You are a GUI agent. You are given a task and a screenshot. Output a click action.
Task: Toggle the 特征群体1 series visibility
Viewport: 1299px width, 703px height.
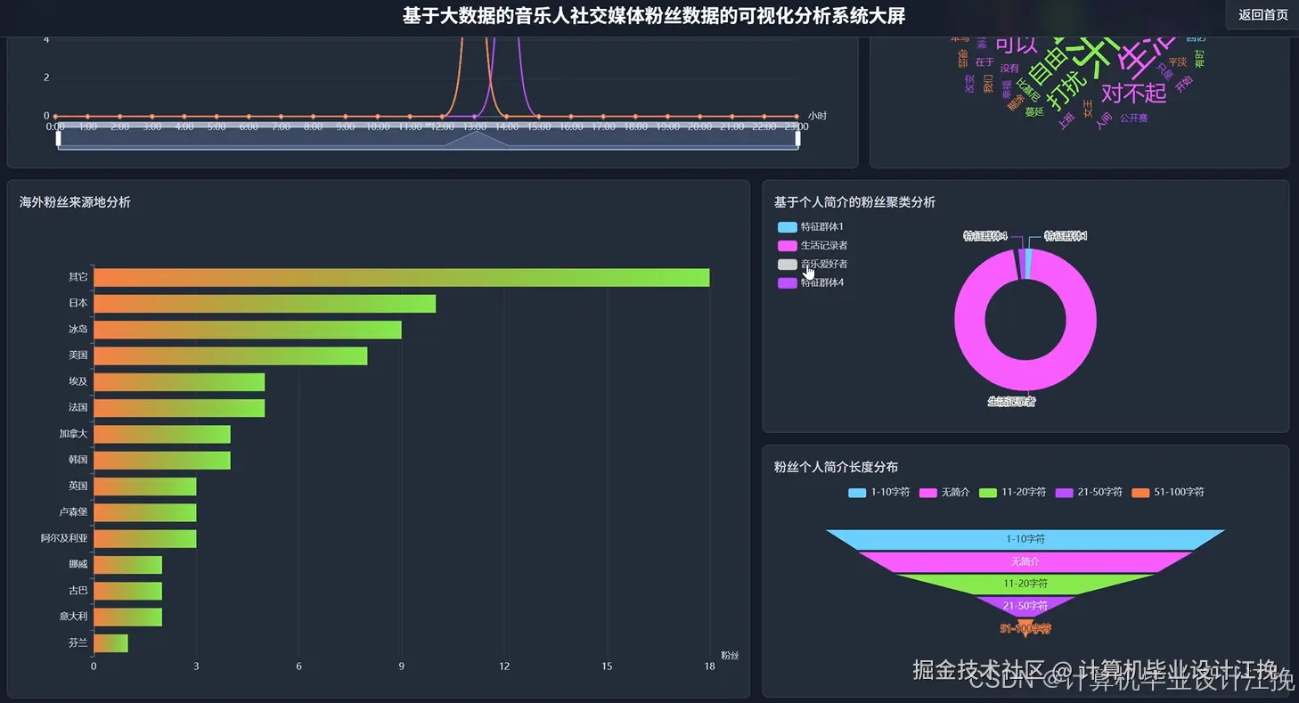coord(806,226)
